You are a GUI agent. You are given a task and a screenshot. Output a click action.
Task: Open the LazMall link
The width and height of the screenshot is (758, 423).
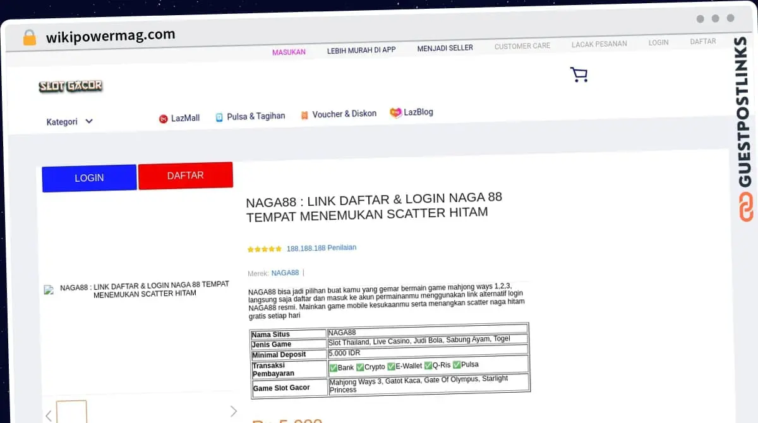(185, 118)
